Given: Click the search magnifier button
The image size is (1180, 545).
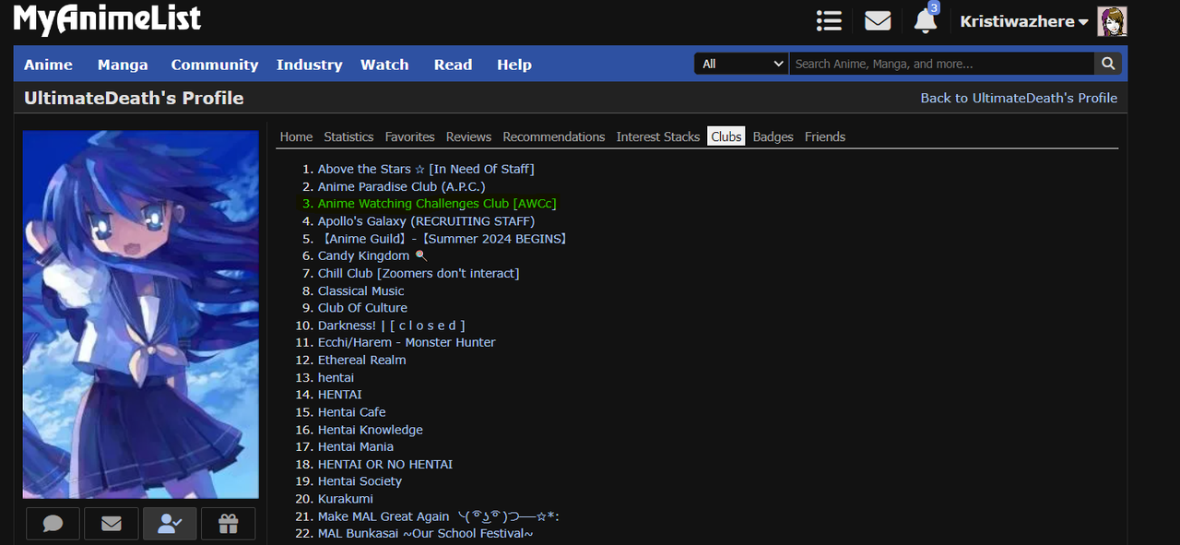Looking at the screenshot, I should click(1108, 64).
